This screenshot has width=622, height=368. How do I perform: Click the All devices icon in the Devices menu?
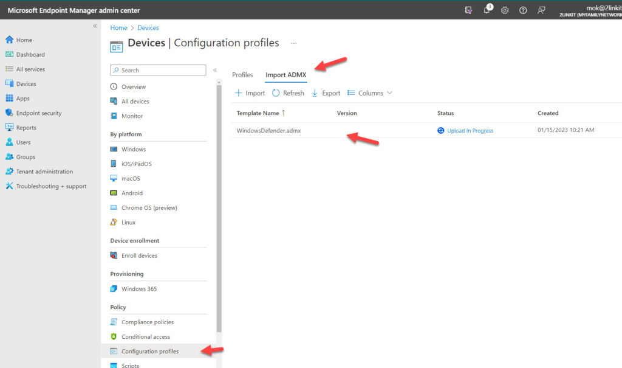coord(114,101)
